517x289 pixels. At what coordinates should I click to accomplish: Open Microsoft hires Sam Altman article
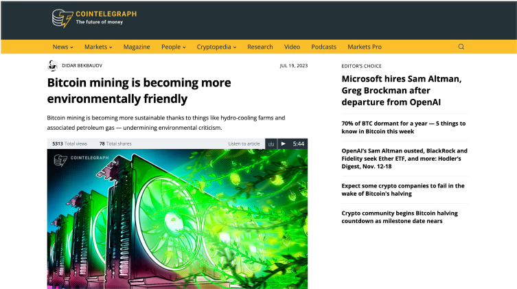tap(401, 91)
